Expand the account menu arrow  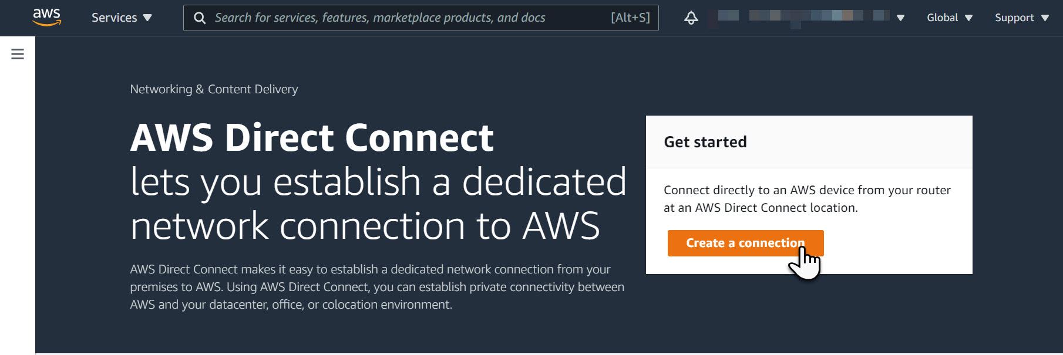click(x=900, y=18)
